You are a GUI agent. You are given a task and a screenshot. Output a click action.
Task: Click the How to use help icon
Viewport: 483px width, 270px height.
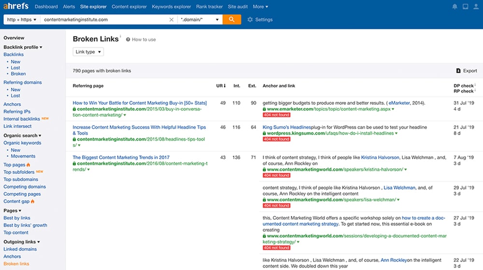click(128, 40)
